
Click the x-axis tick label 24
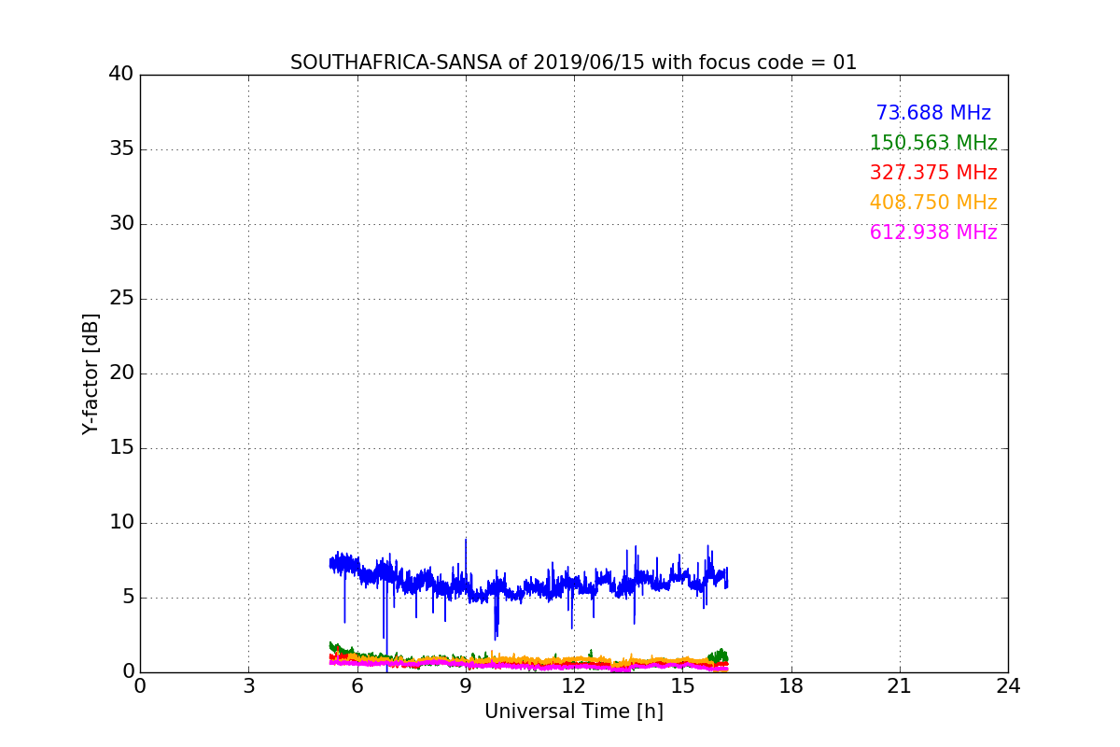[1008, 685]
